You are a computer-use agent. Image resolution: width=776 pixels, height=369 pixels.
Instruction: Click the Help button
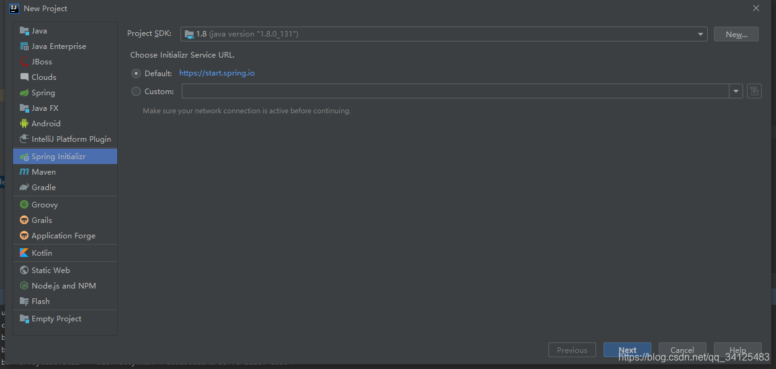pyautogui.click(x=738, y=350)
